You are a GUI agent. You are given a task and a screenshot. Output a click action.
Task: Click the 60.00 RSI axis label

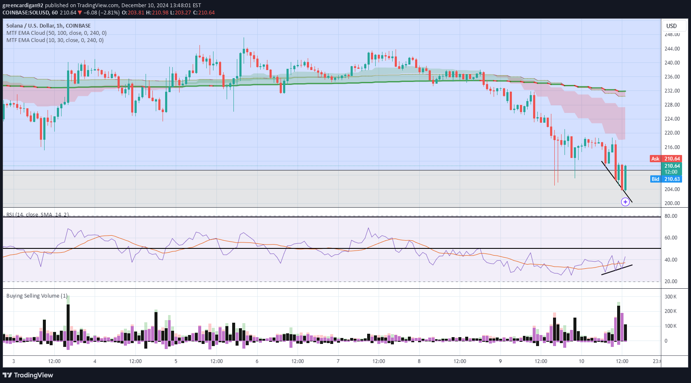671,238
